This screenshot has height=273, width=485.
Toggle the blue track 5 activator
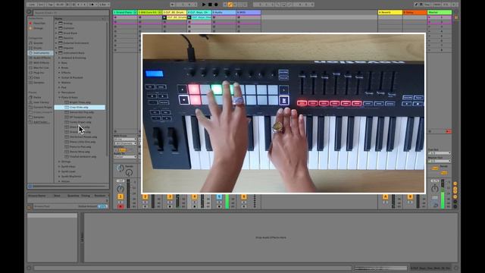(x=219, y=197)
